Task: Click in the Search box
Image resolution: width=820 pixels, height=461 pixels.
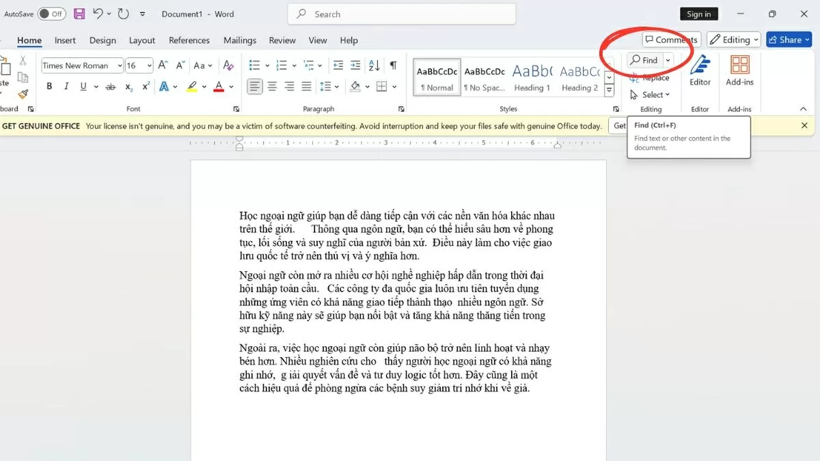Action: (402, 14)
